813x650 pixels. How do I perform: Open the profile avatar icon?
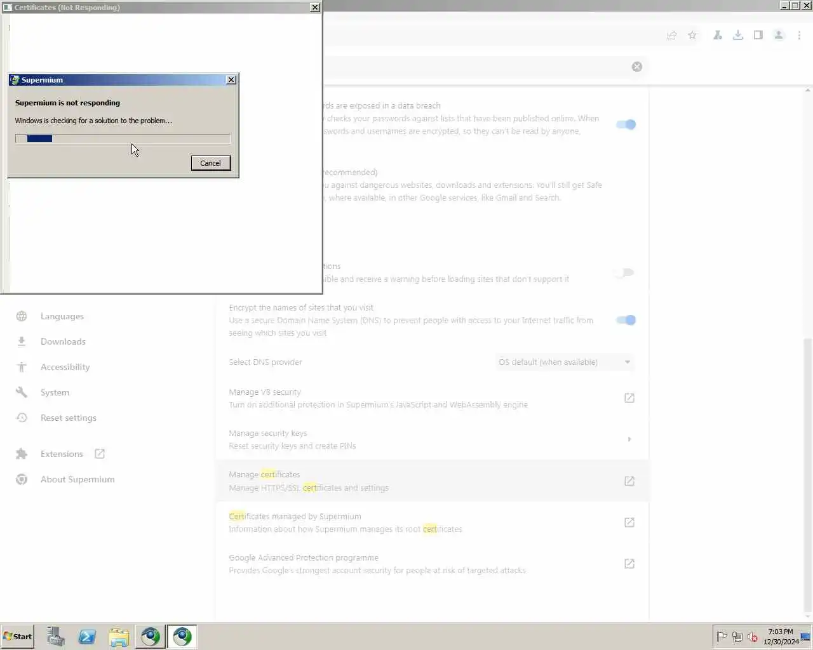click(779, 36)
